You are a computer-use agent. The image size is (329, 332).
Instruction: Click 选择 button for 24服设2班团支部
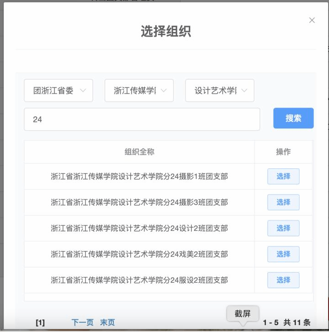pos(283,280)
